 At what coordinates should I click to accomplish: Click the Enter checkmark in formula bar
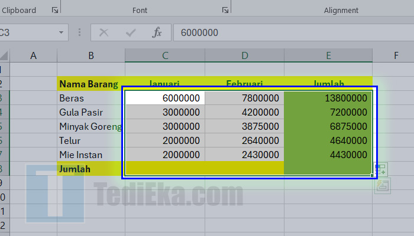pyautogui.click(x=131, y=32)
